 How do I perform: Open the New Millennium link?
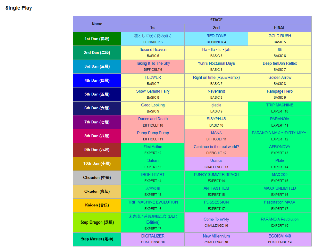(x=216, y=236)
